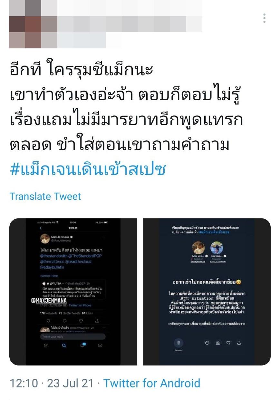Click the envelope messages icon in bottom bar
Image resolution: width=280 pixels, height=400 pixels.
point(100,345)
